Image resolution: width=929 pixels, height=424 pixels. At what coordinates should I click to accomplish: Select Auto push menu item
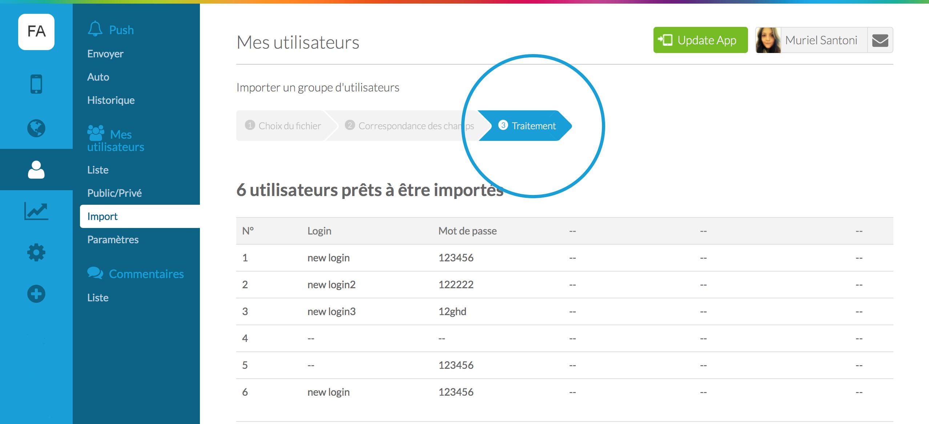click(98, 77)
